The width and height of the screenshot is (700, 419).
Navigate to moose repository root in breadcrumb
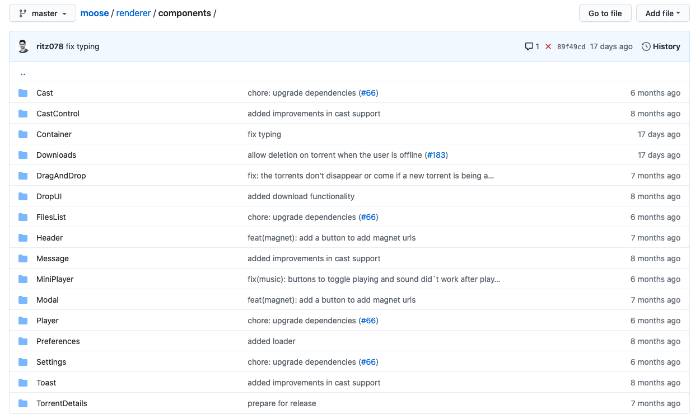click(95, 13)
